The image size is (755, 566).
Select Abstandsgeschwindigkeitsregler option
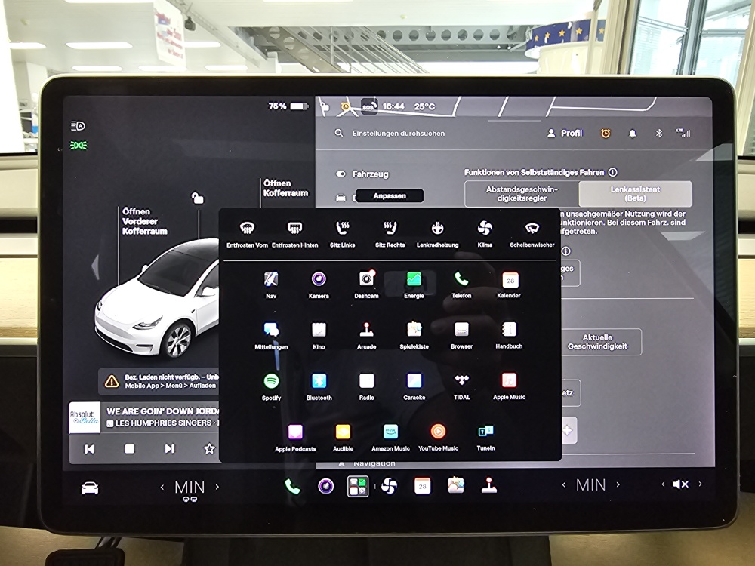coord(522,194)
